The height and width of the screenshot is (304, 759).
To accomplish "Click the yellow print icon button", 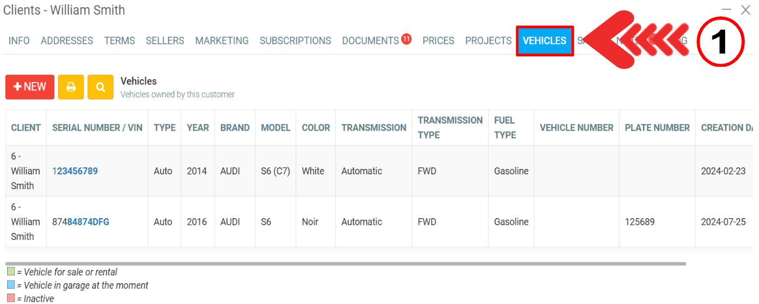I will [x=71, y=87].
